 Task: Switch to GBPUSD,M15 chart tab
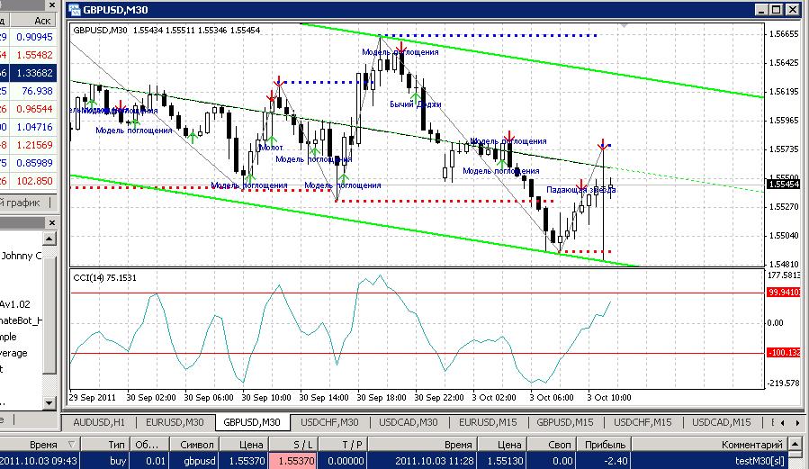coord(565,422)
